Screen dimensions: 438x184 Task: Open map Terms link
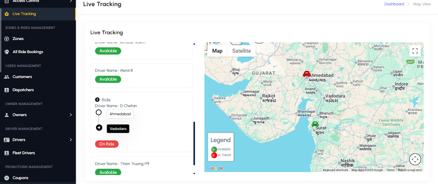[x=390, y=170]
